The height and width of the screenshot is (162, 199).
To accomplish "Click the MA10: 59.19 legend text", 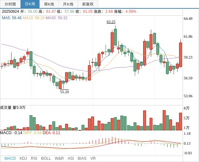I will pyautogui.click(x=34, y=18).
